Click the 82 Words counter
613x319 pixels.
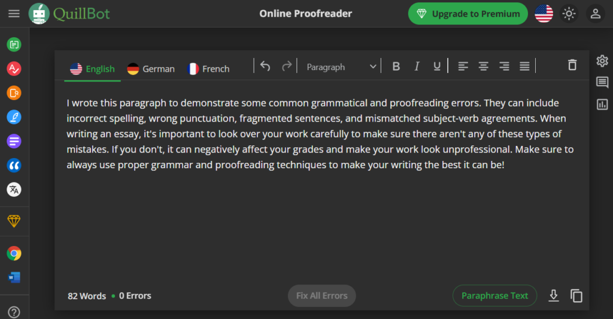pyautogui.click(x=87, y=296)
